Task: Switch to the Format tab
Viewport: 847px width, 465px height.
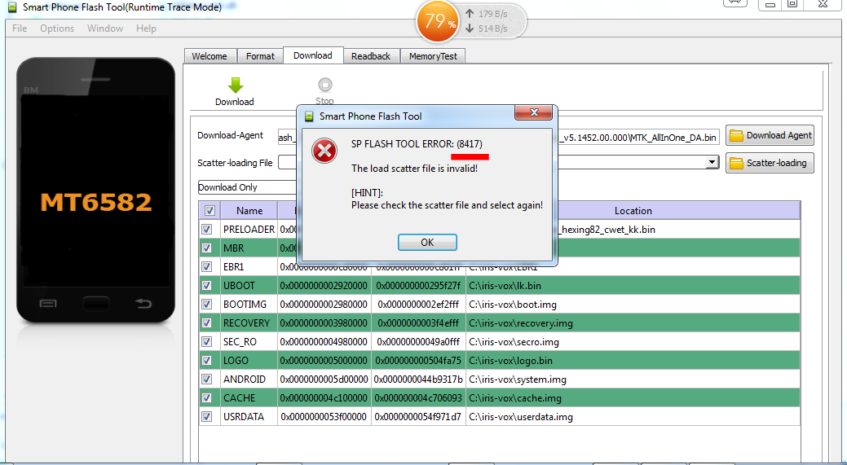Action: (x=260, y=56)
